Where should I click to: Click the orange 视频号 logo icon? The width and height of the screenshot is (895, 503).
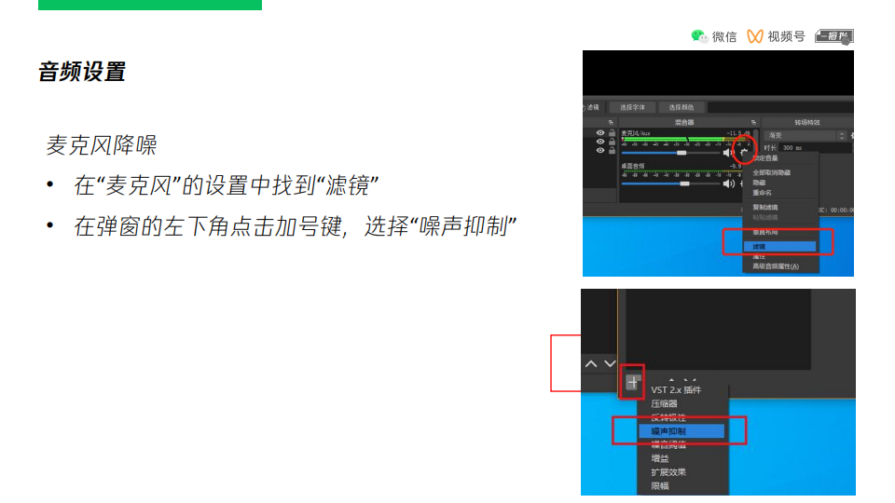click(754, 36)
